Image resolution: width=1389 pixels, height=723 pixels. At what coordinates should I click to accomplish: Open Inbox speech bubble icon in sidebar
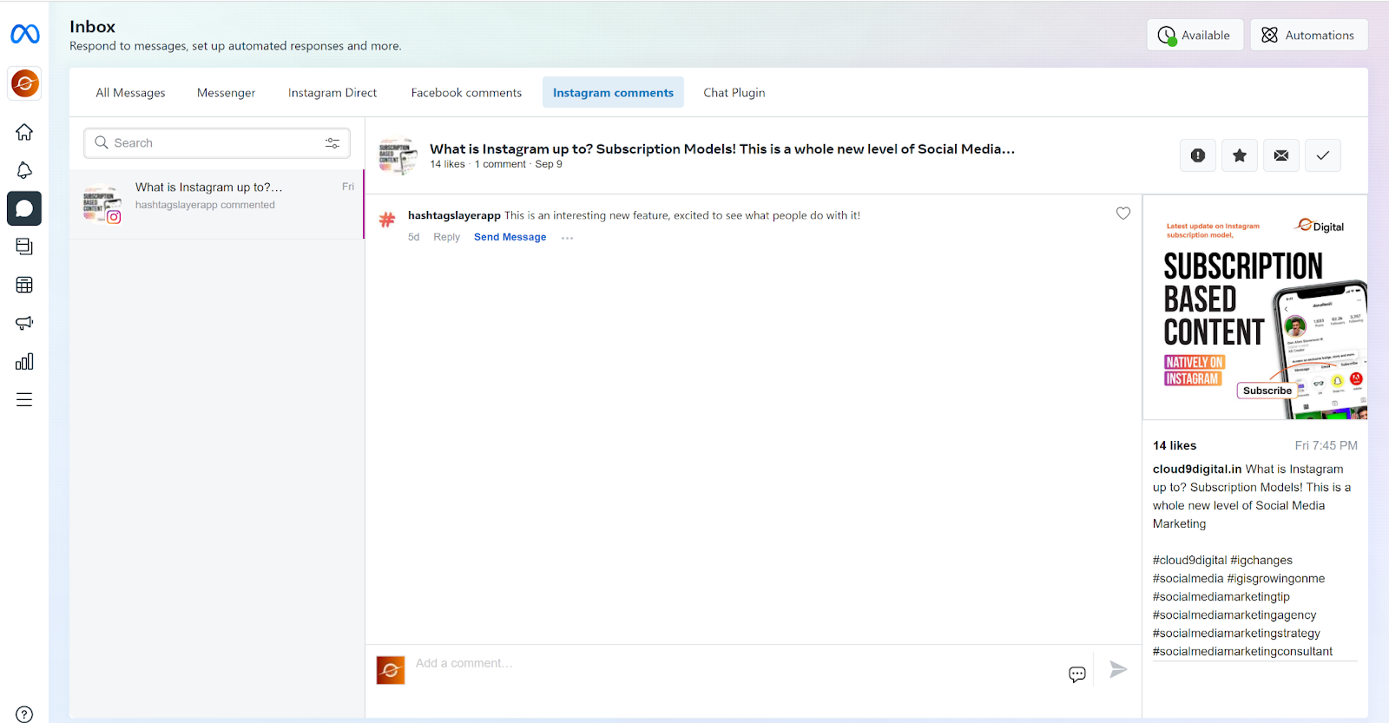[x=24, y=208]
